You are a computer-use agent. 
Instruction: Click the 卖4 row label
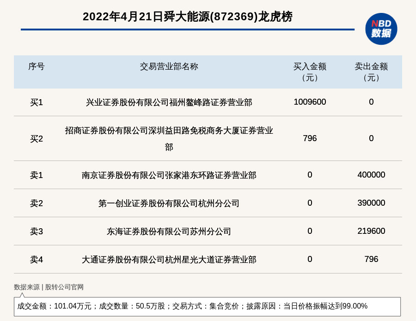pos(36,260)
